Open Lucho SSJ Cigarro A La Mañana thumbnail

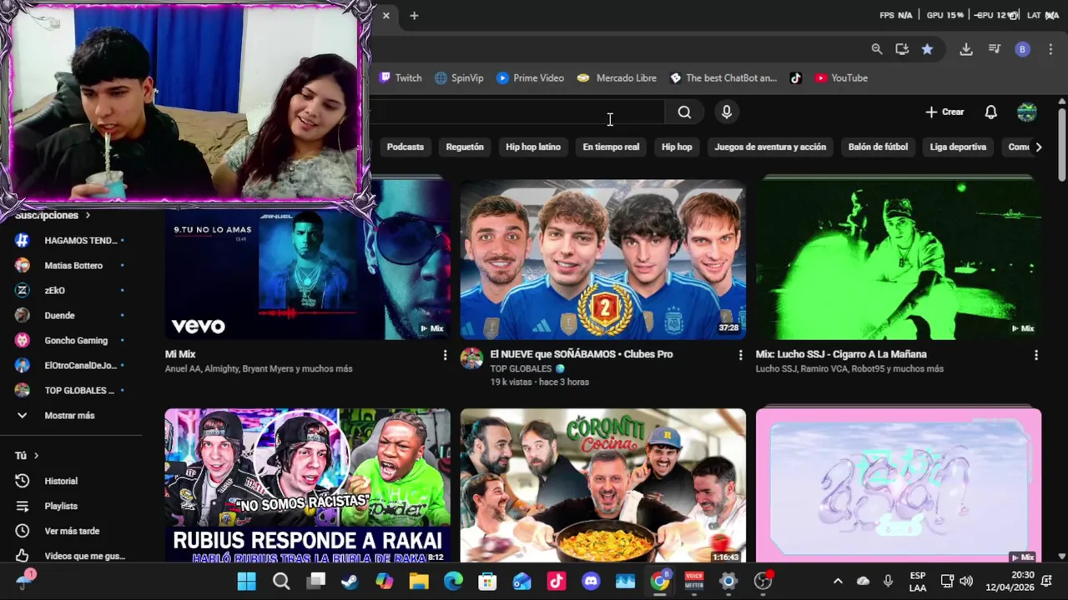[899, 259]
